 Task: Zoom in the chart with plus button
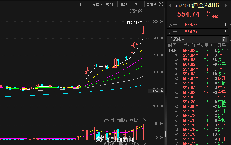pyautogui.click(x=80, y=4)
